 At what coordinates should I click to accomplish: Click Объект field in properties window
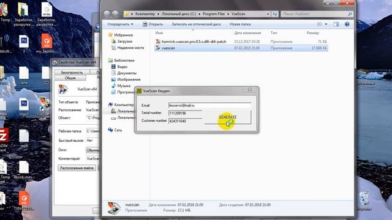pyautogui.click(x=92, y=118)
